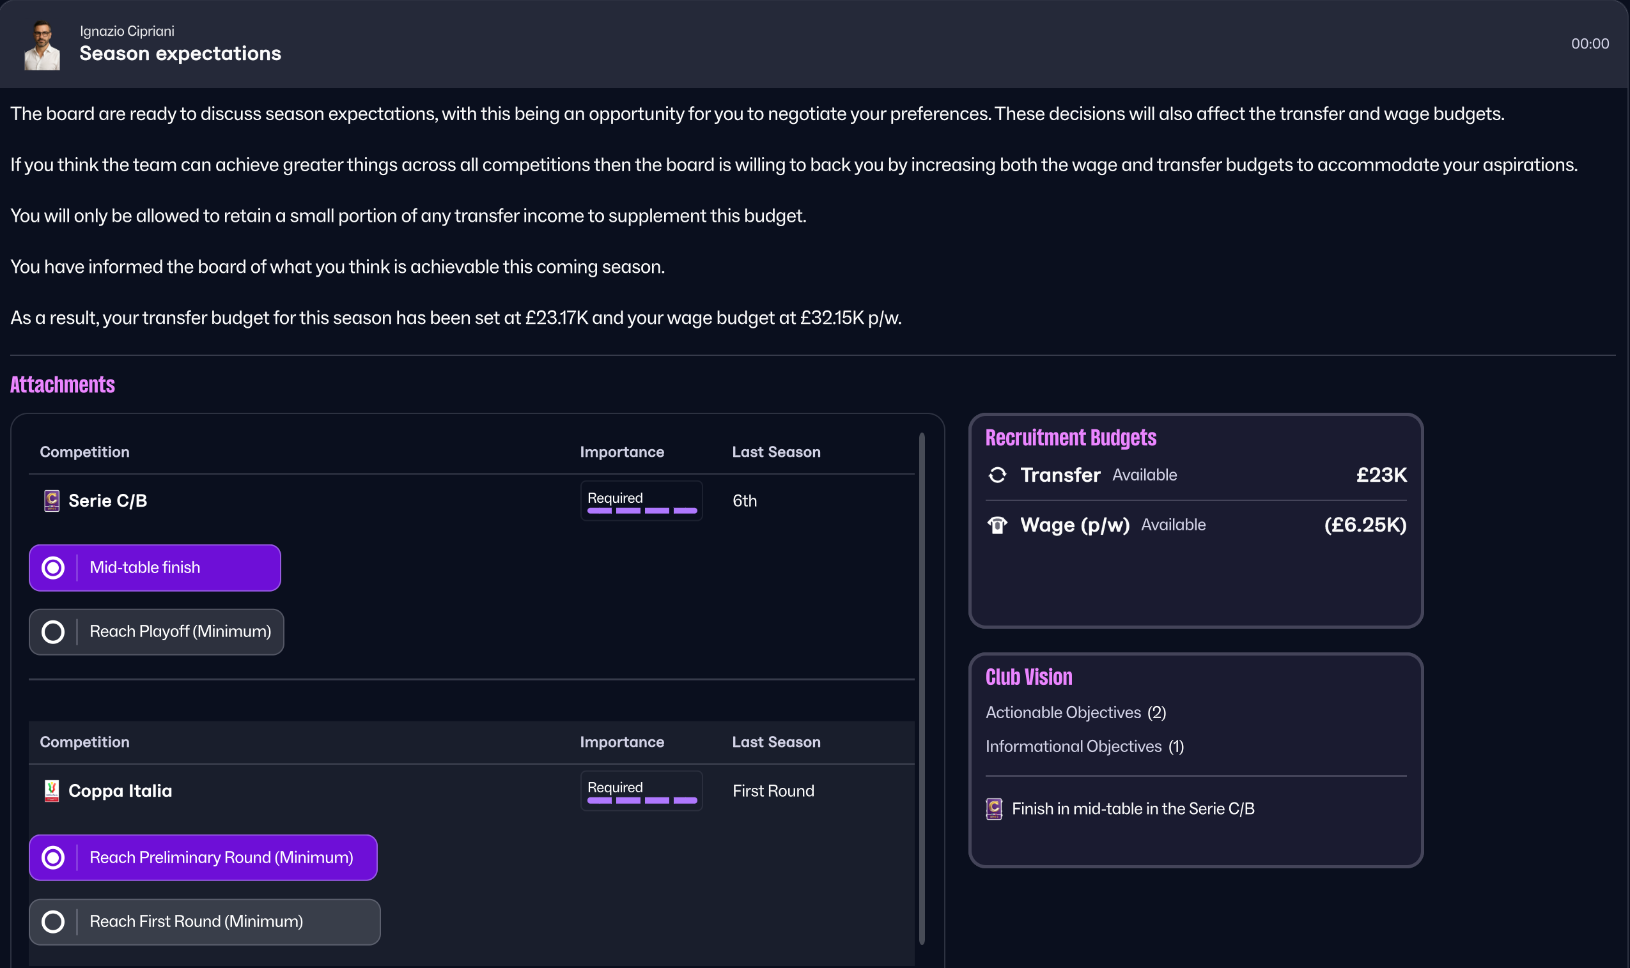Viewport: 1630px width, 968px height.
Task: Click the Serie C/B competition name
Action: (x=107, y=501)
